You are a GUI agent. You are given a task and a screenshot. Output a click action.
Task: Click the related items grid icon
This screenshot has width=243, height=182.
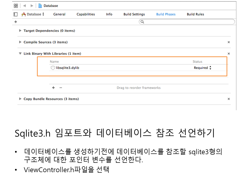tap(16, 6)
